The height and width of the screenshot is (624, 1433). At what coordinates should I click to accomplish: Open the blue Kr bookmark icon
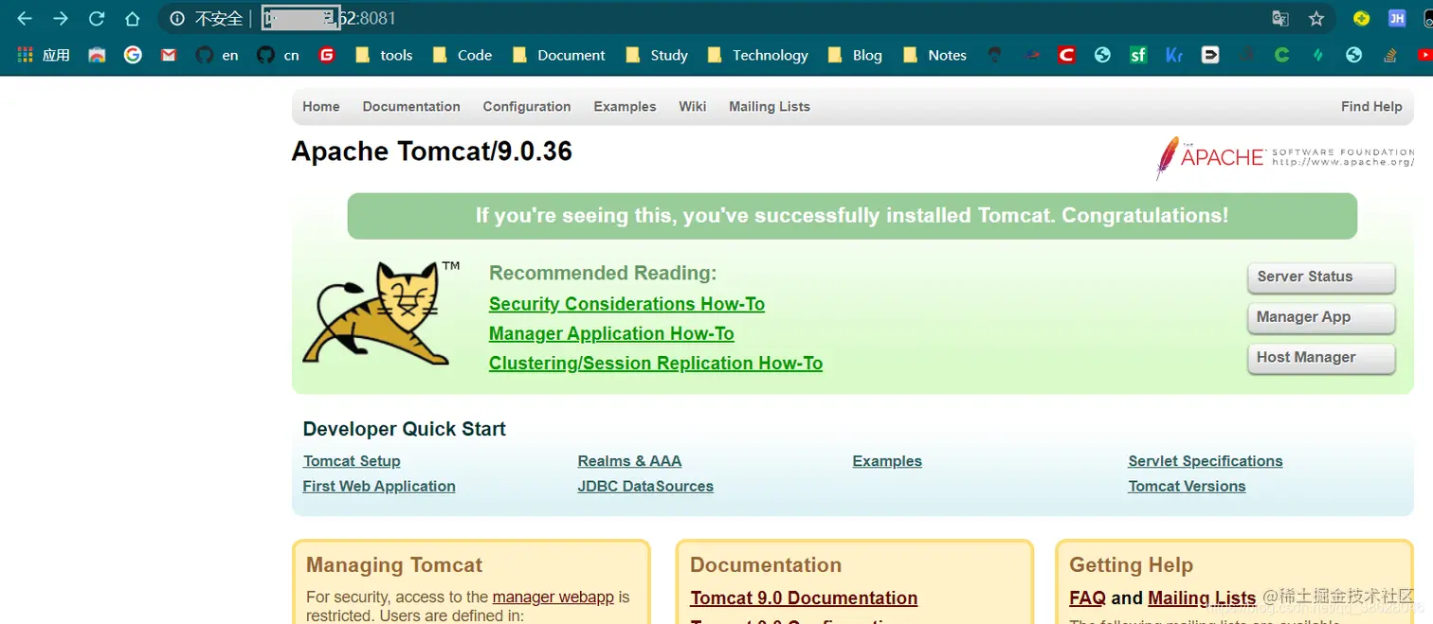click(x=1174, y=55)
